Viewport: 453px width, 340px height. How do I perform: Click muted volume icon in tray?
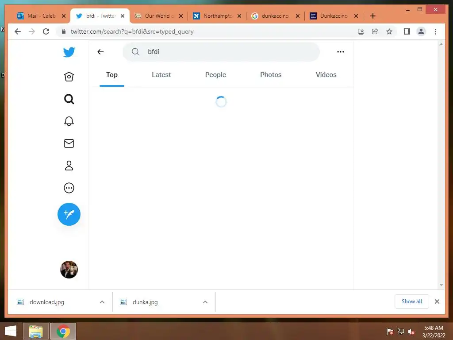click(x=411, y=332)
